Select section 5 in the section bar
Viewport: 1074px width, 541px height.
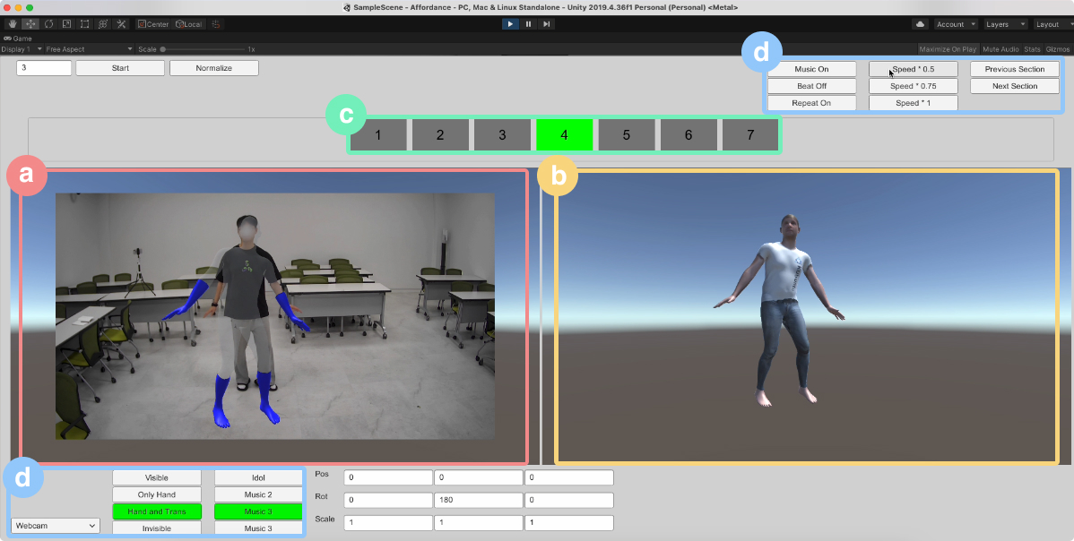coord(626,135)
